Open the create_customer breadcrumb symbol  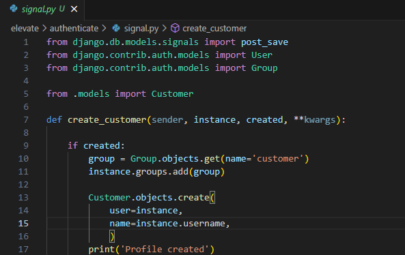click(214, 29)
